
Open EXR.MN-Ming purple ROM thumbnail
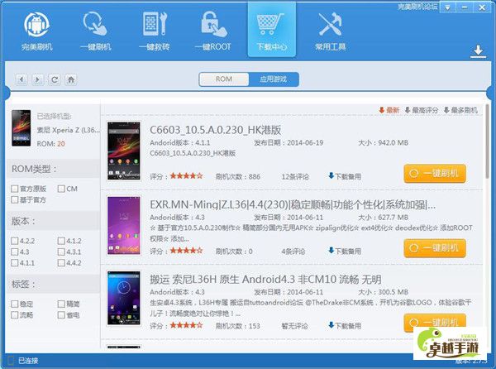tap(124, 226)
